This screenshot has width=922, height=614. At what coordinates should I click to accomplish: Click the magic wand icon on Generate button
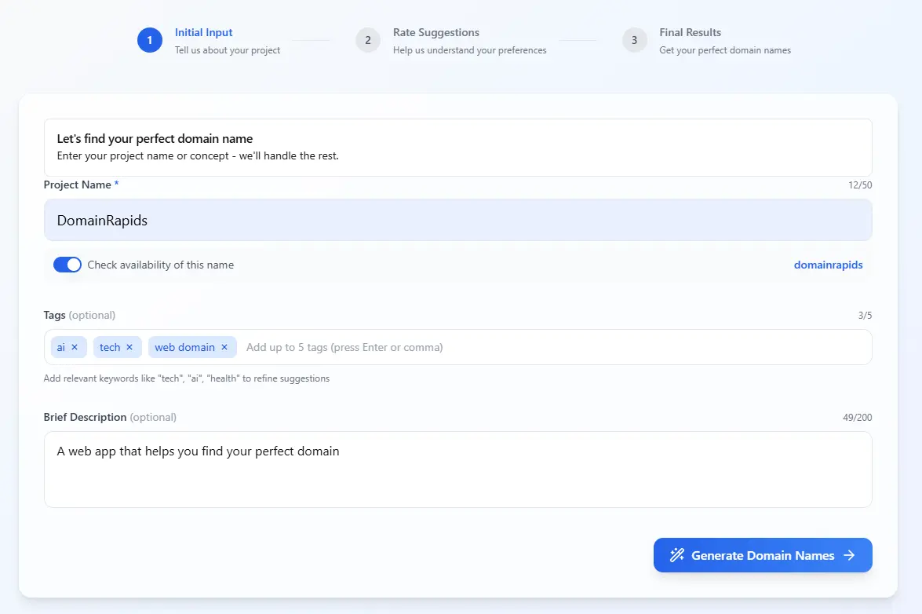tap(676, 555)
